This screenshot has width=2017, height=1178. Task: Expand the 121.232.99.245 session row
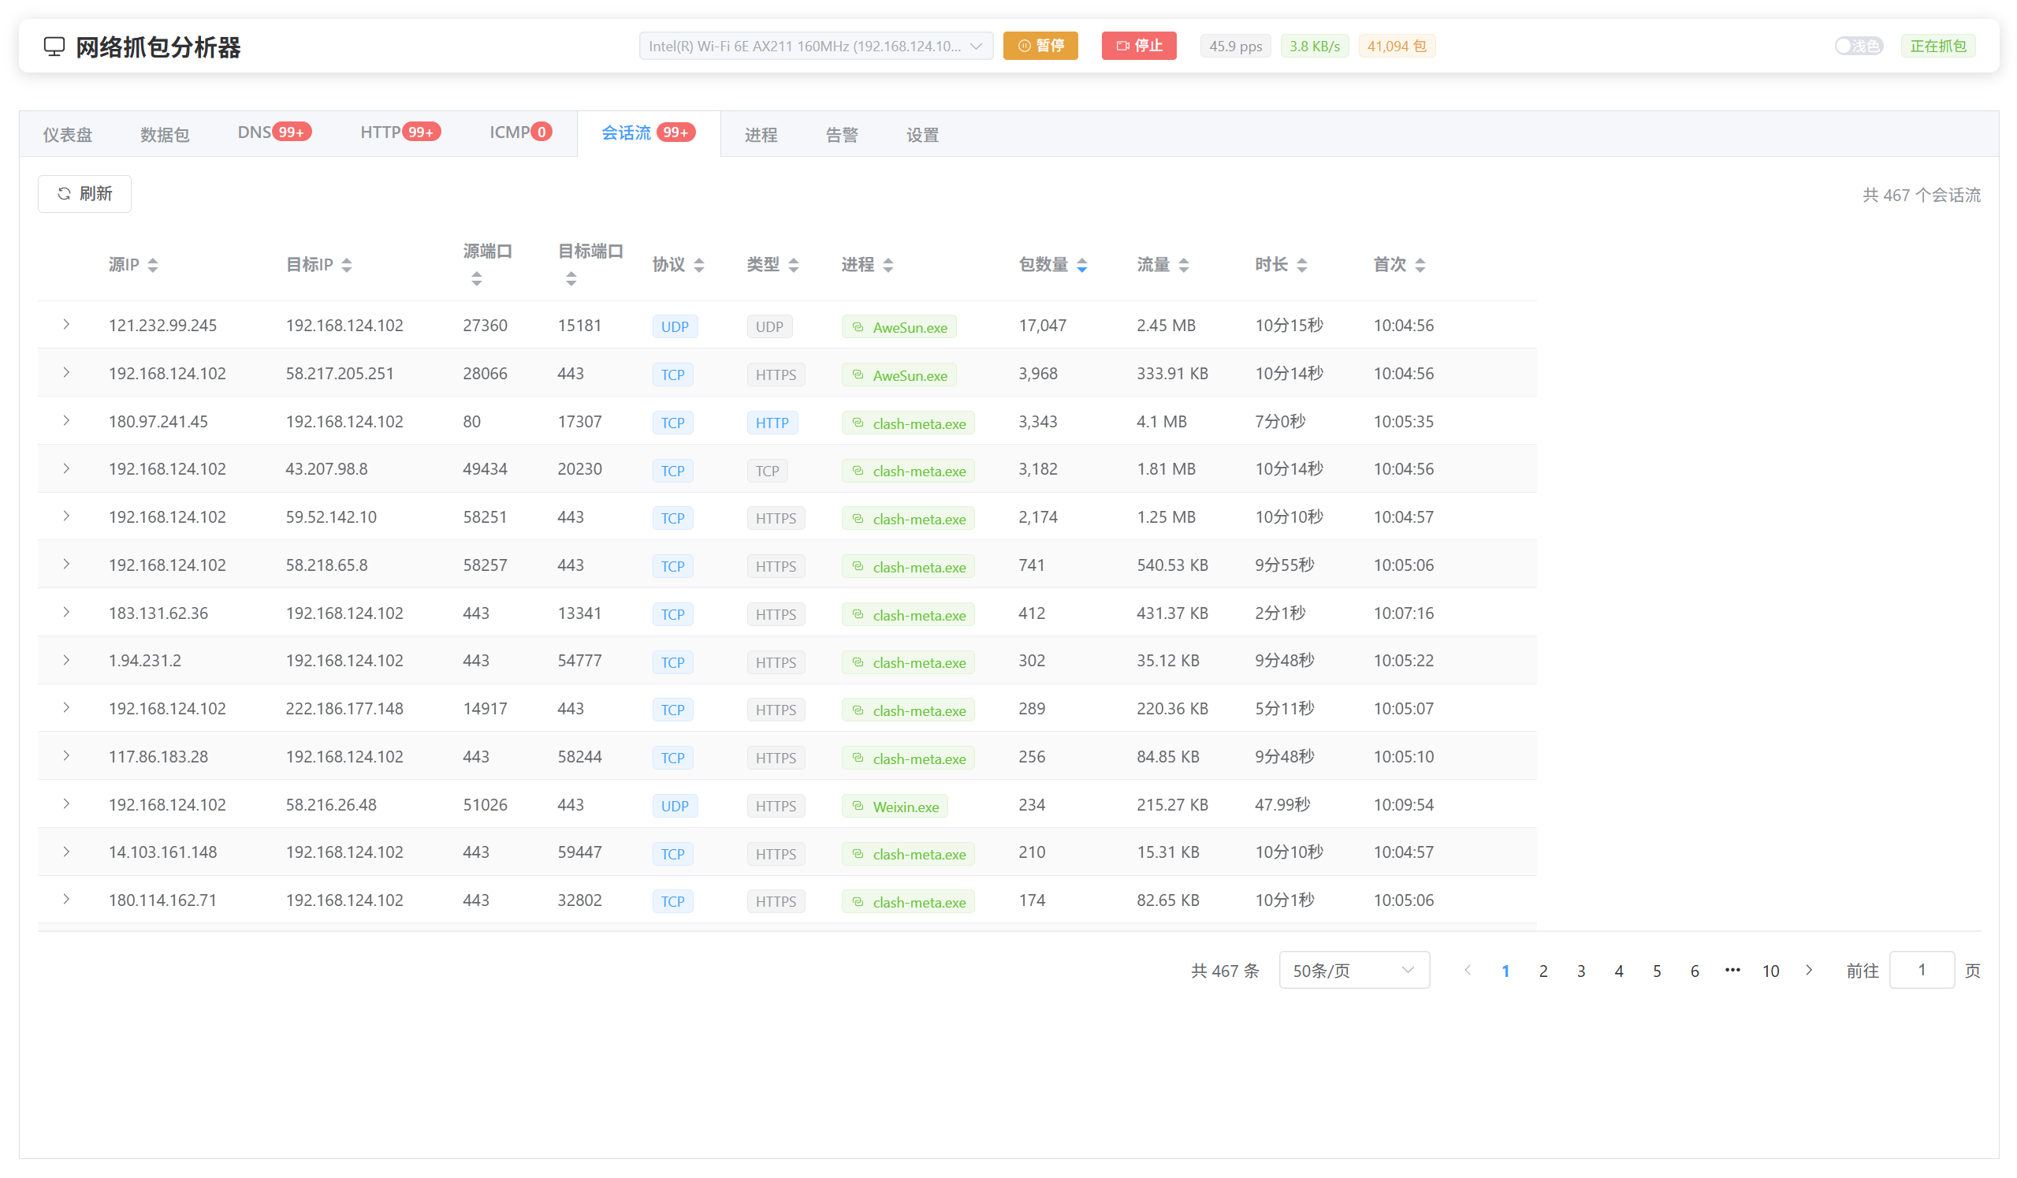[66, 324]
